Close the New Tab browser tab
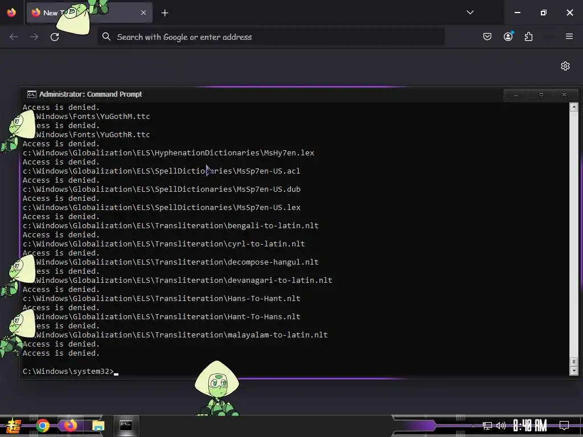The image size is (583, 437). 143,13
